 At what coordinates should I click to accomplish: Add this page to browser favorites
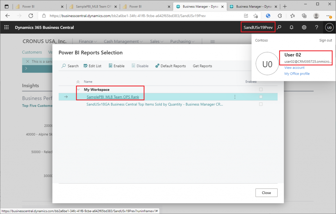(x=255, y=16)
